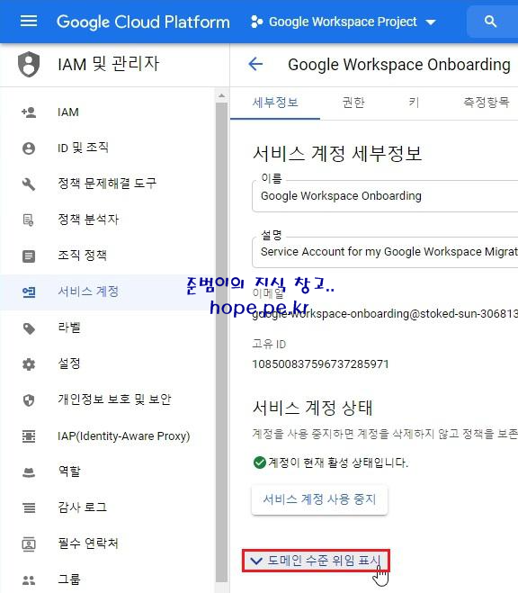Image resolution: width=518 pixels, height=593 pixels.
Task: Open 그룹 menu item
Action: (x=108, y=580)
